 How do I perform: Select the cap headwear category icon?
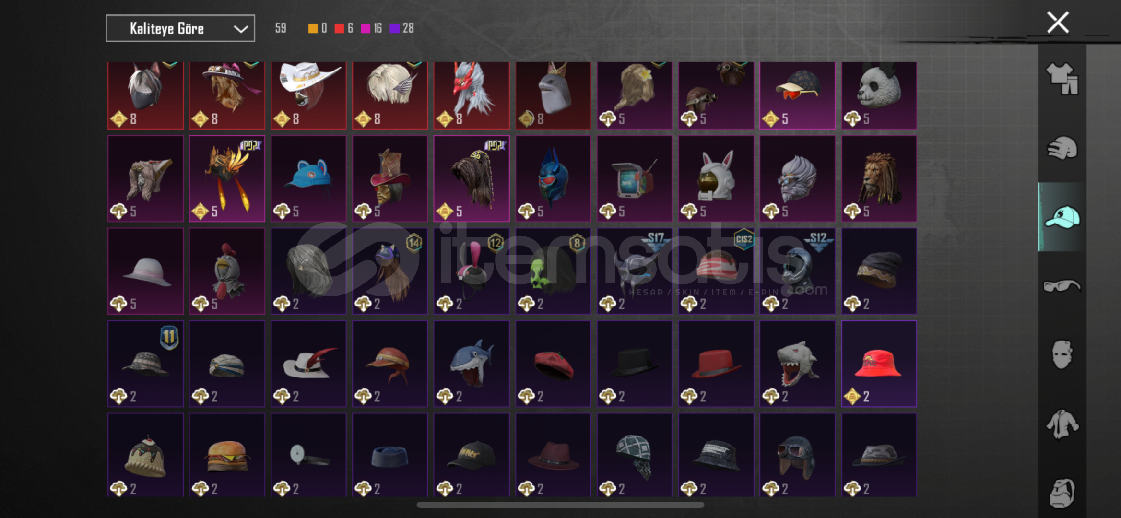coord(1062,217)
